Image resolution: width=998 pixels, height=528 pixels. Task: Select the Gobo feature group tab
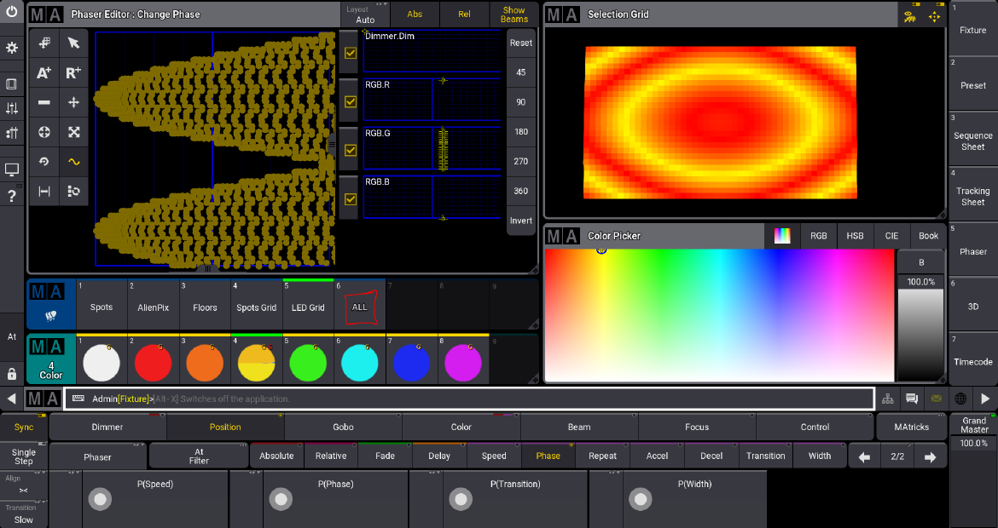coord(343,428)
